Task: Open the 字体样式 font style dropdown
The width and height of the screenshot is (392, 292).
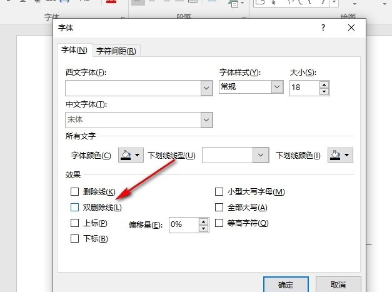Action: 278,88
